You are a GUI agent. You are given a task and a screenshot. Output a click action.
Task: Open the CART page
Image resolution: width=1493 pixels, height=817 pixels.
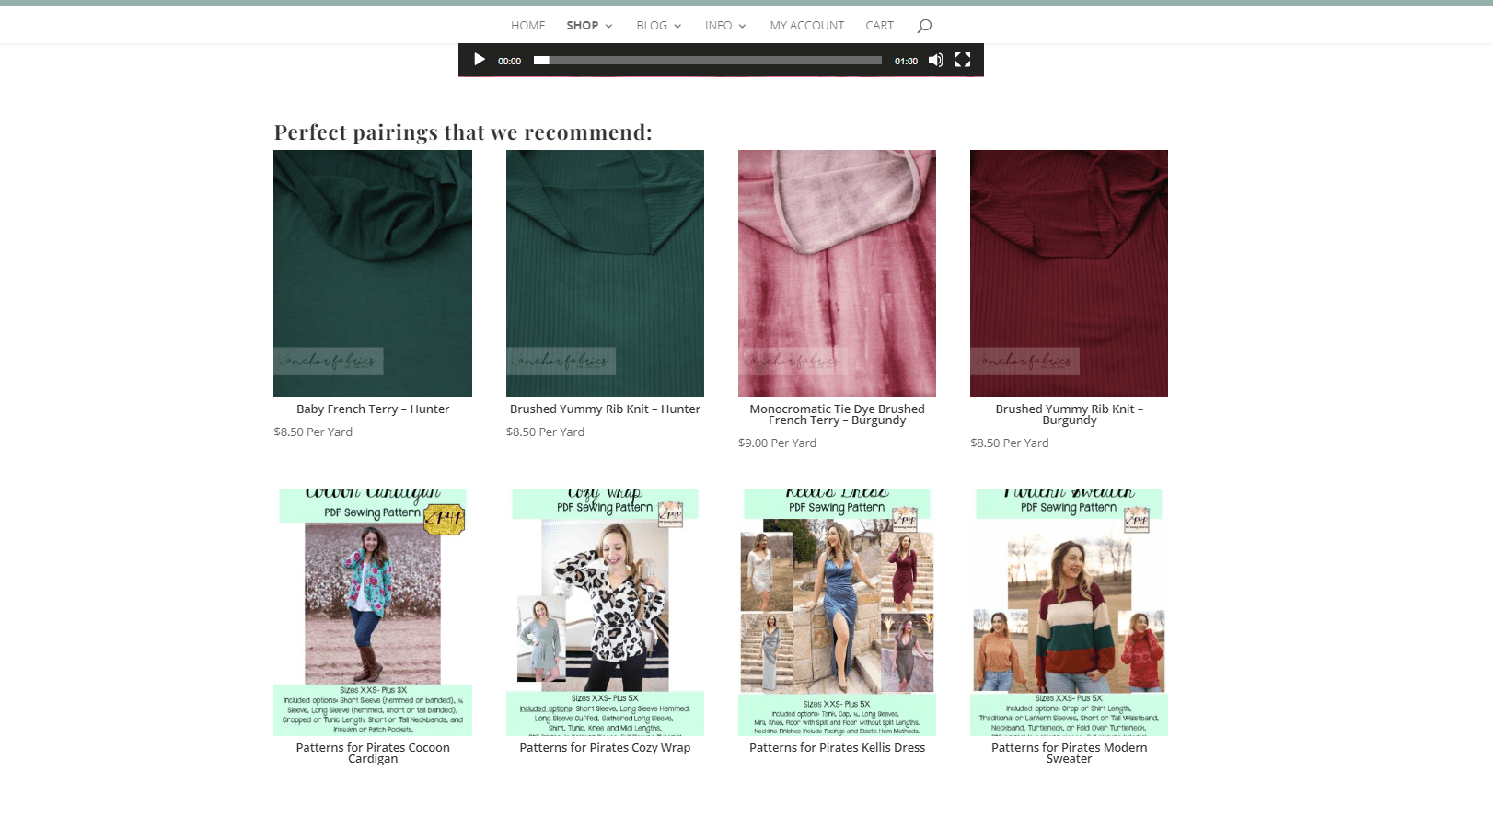[879, 26]
